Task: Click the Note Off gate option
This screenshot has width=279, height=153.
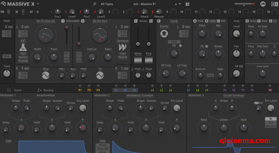Action: coord(103,149)
